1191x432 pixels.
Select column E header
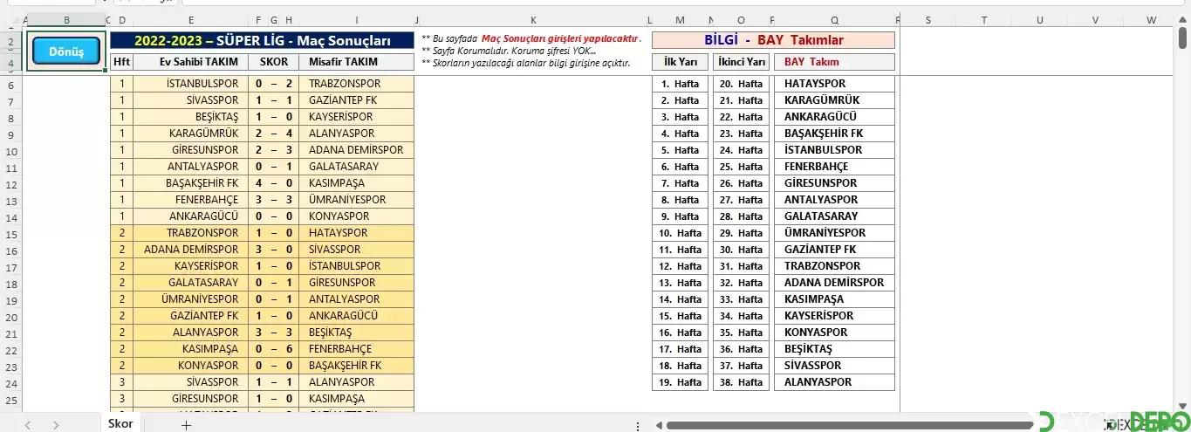191,19
